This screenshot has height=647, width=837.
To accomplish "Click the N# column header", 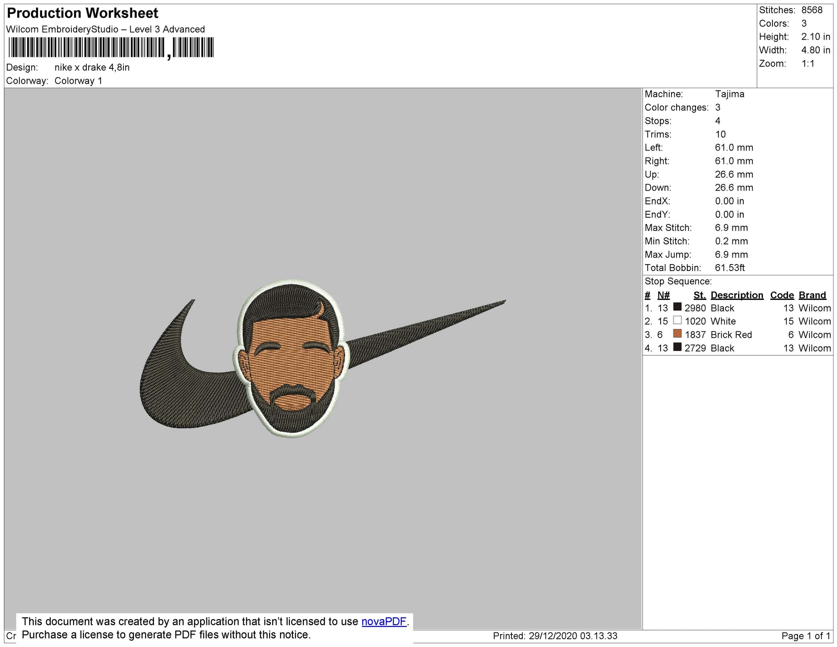I will coord(663,295).
